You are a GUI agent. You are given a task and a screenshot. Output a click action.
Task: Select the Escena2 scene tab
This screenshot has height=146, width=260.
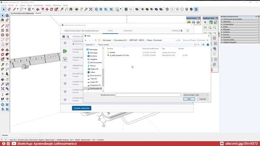click(x=39, y=13)
